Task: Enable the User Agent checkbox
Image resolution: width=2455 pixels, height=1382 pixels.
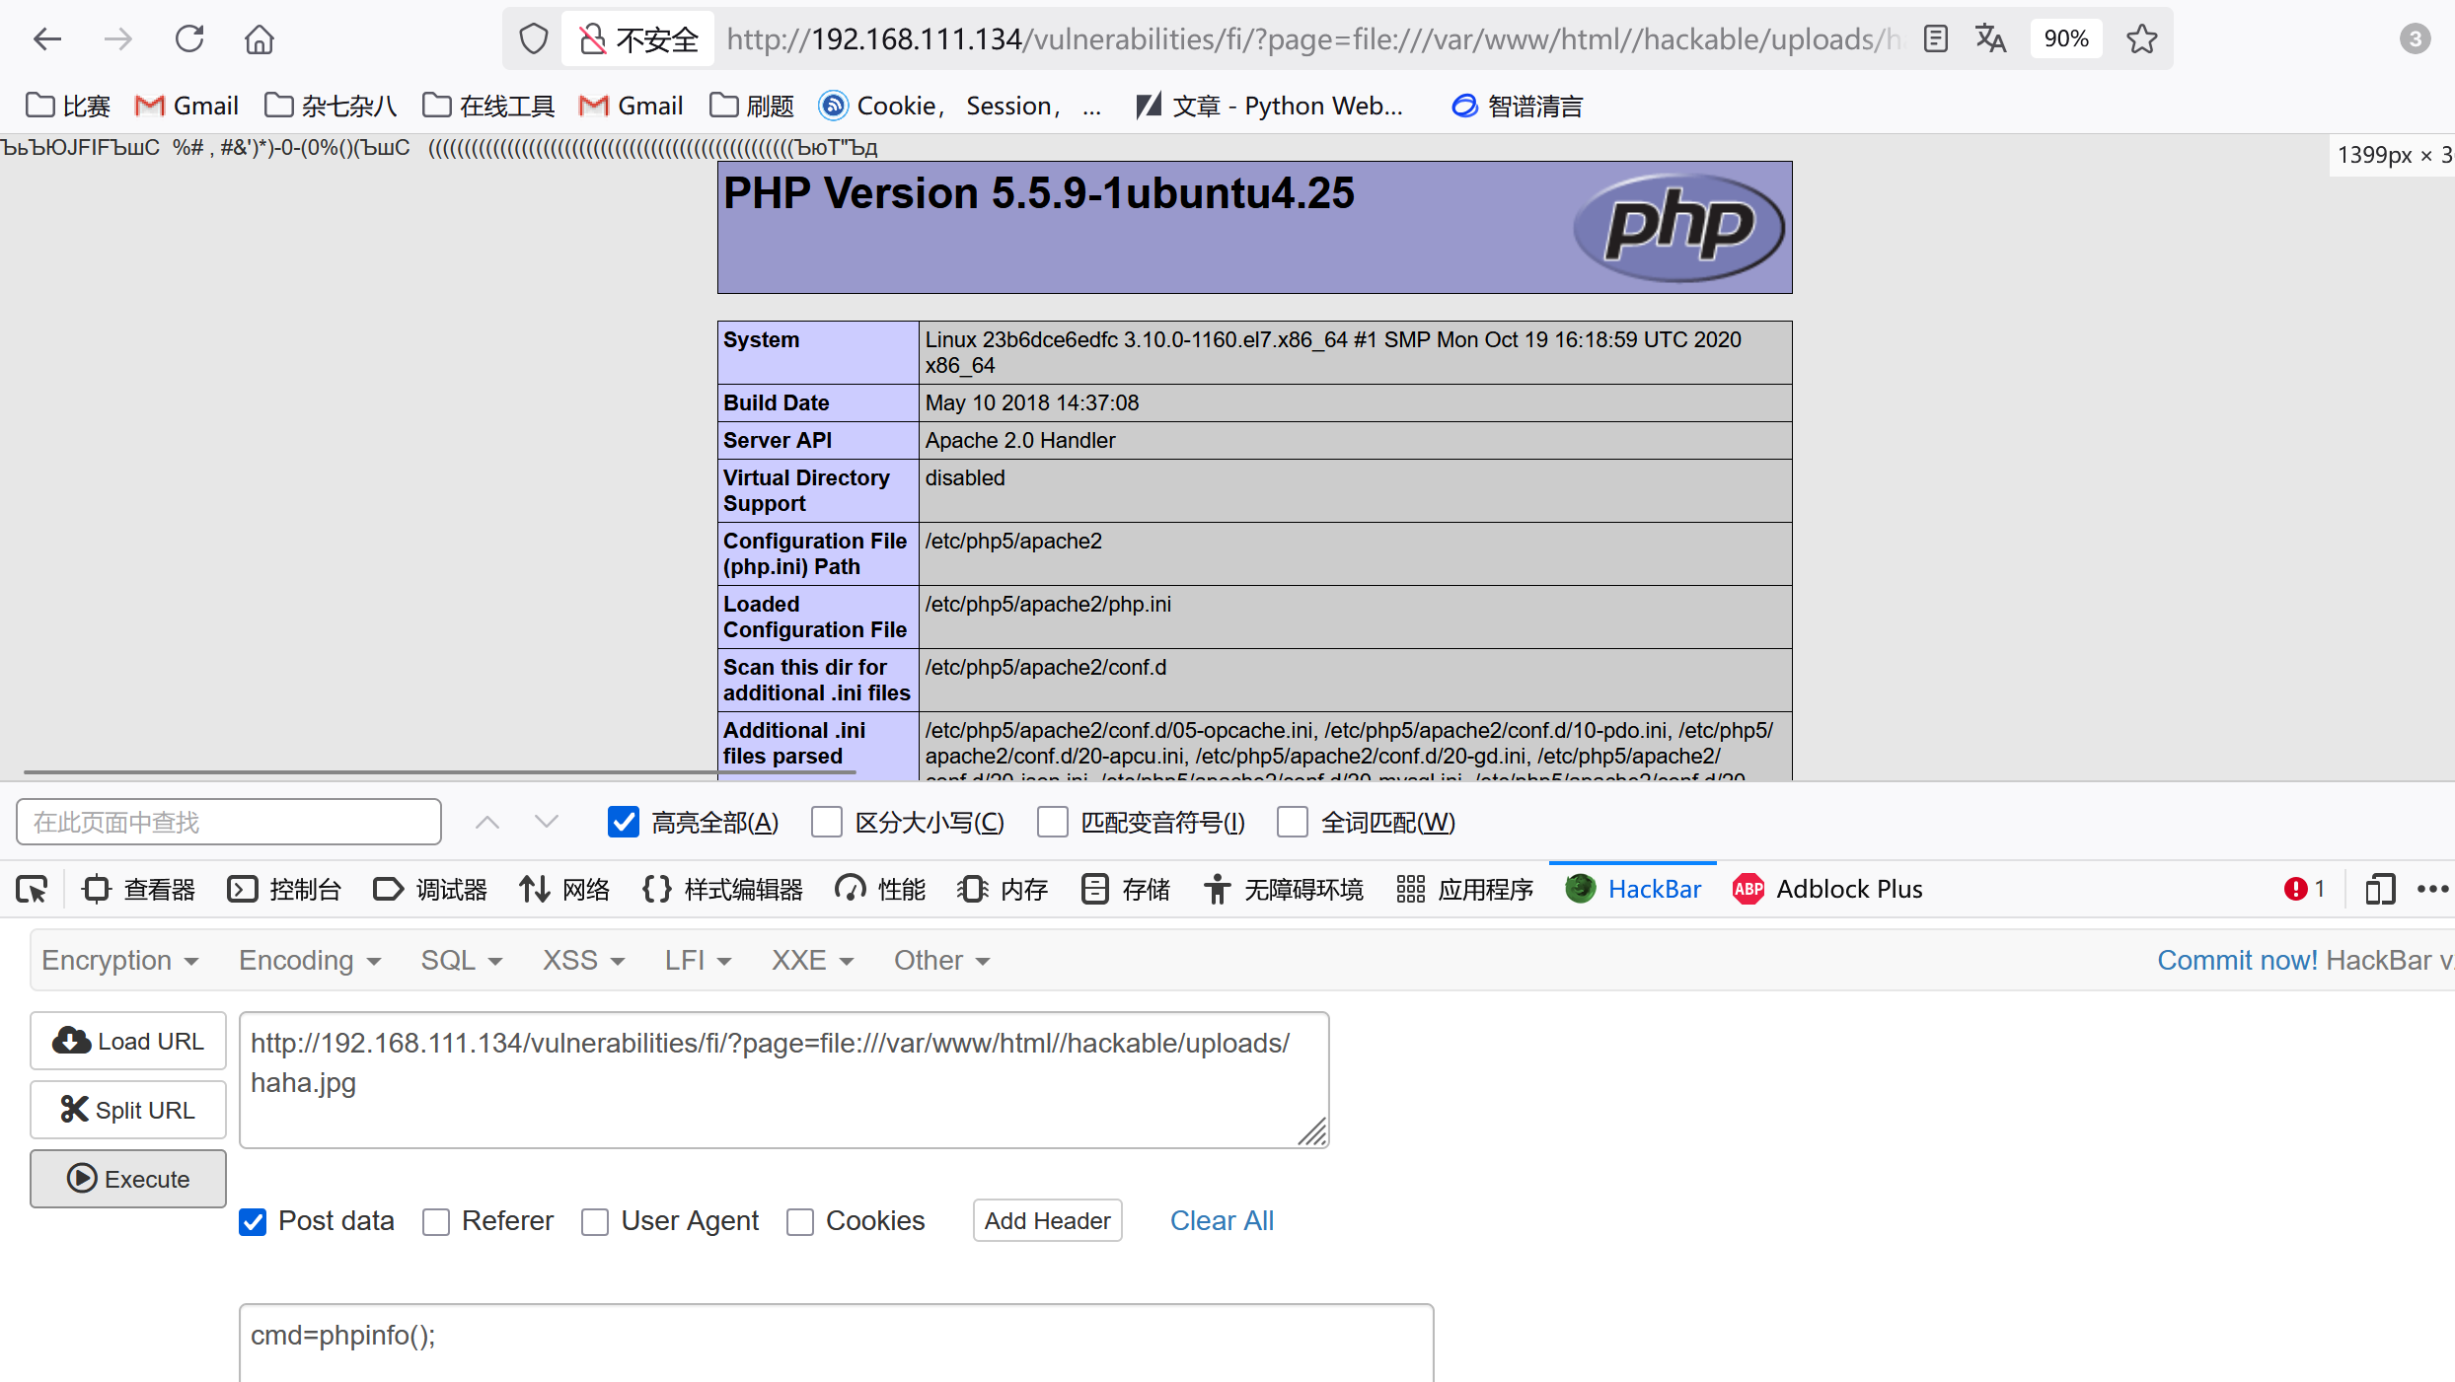Action: 595,1222
